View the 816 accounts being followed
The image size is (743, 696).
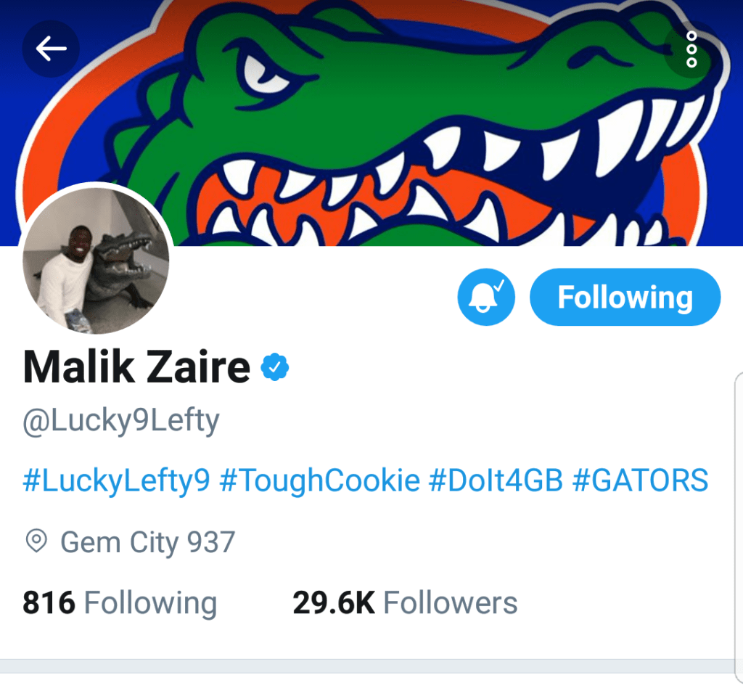coord(120,602)
